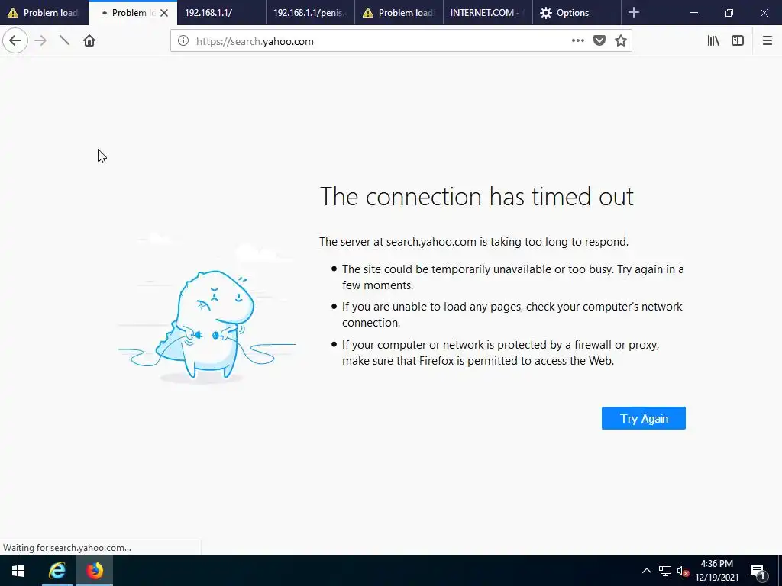Open page actions three-dot menu
The height and width of the screenshot is (586, 782).
tap(577, 41)
